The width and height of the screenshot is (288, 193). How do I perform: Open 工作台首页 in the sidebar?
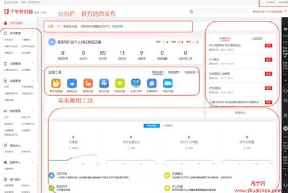point(16,23)
